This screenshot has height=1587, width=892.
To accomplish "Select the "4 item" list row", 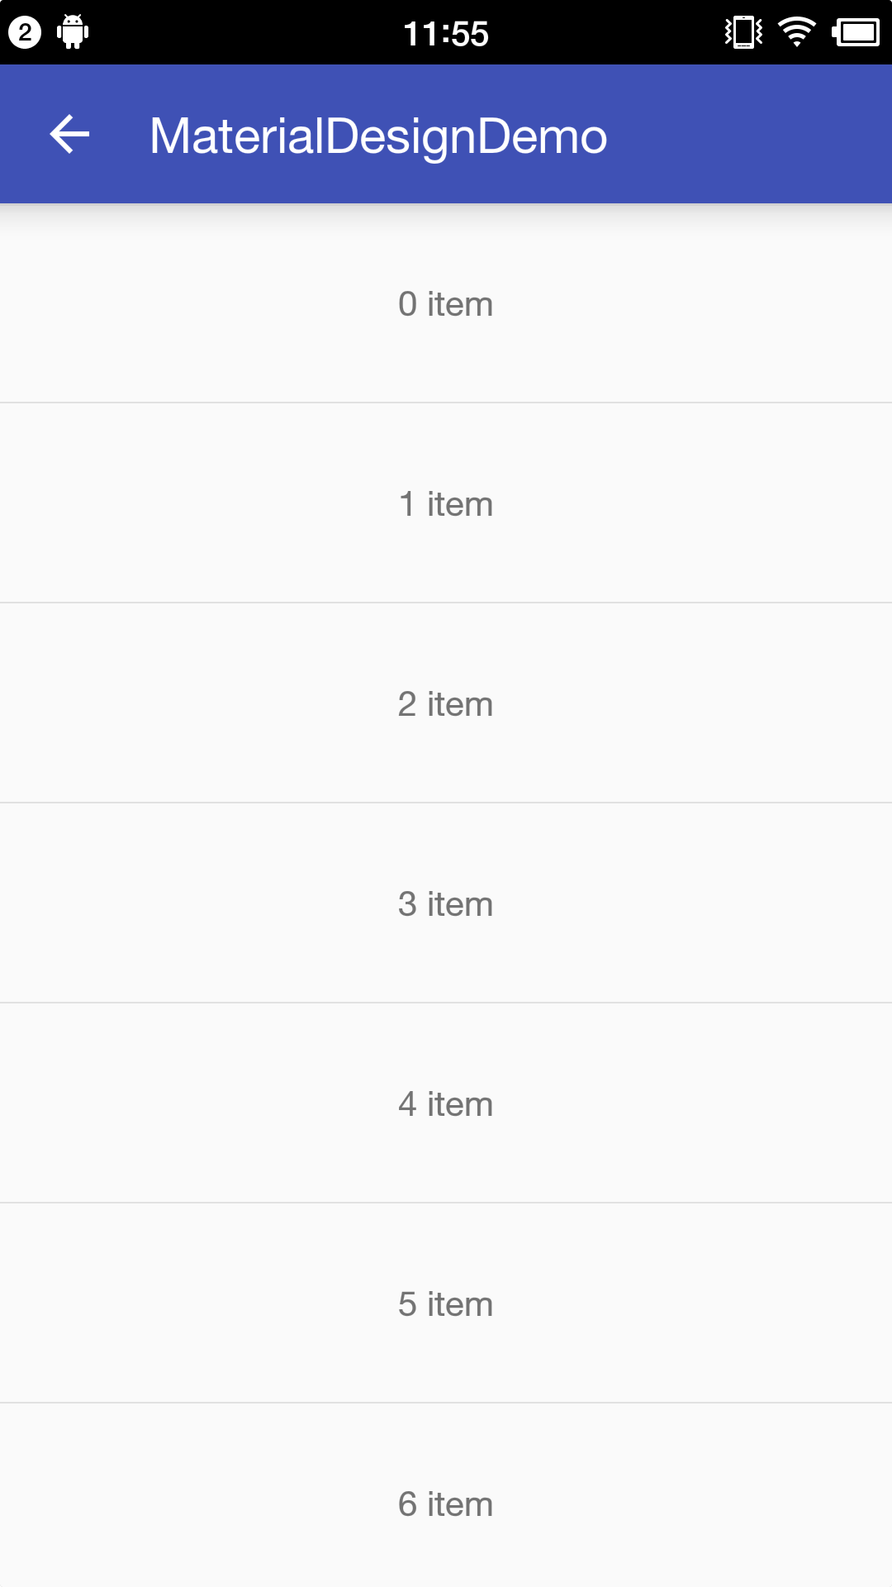I will 446,1104.
